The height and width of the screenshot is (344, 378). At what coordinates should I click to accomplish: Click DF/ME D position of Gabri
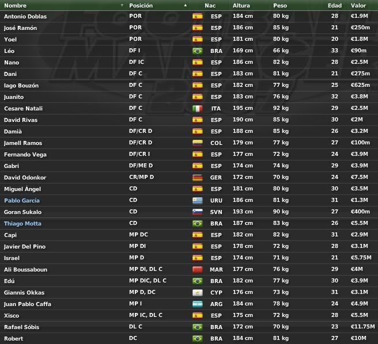click(141, 166)
